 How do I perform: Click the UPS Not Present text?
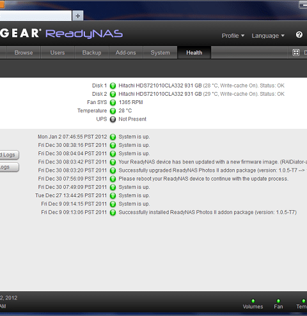(x=132, y=119)
